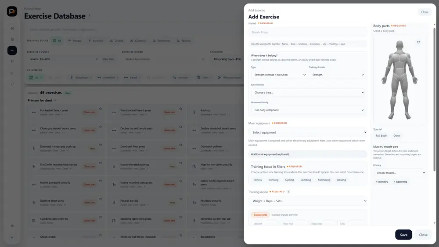Open the Source: All (459) dropdown
The image size is (439, 247).
click(x=63, y=59)
